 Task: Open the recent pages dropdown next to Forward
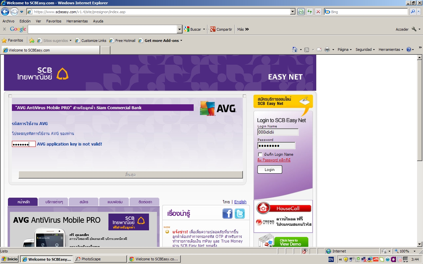pos(21,12)
